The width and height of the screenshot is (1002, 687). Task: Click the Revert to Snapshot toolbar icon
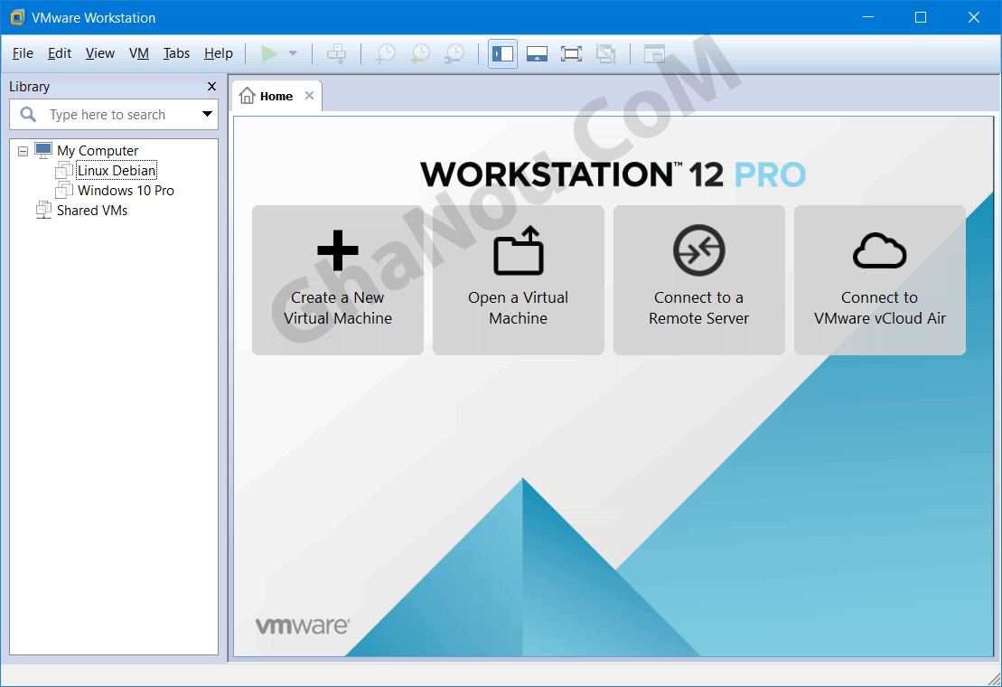pyautogui.click(x=420, y=53)
